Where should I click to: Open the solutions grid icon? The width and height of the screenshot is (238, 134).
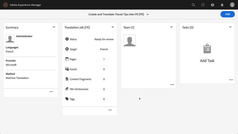coord(203,5)
